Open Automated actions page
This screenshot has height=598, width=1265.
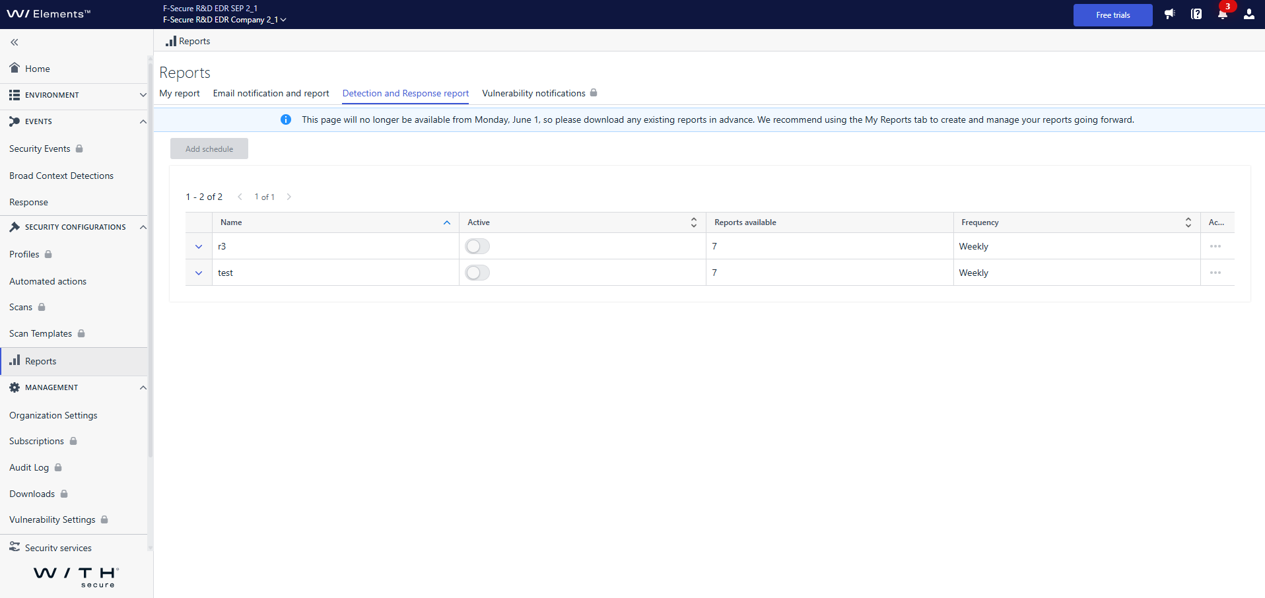tap(48, 281)
